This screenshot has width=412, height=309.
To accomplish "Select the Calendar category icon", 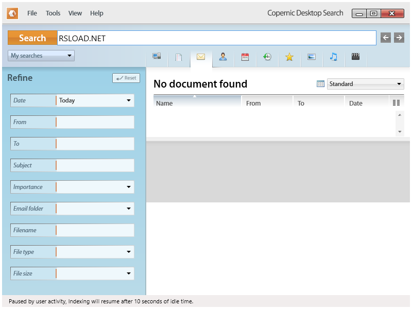I will [245, 57].
